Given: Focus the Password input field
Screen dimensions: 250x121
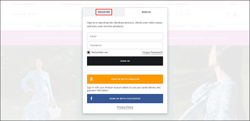Looking at the screenshot, I should click(125, 45).
